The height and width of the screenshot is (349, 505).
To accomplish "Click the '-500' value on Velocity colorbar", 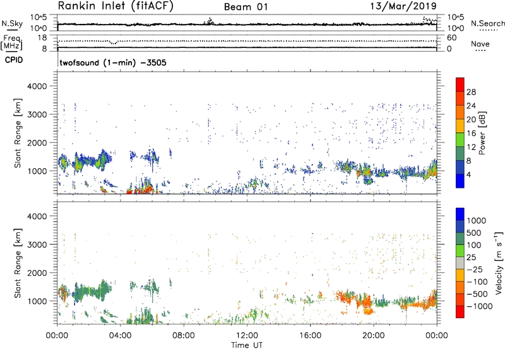I will coord(477,294).
